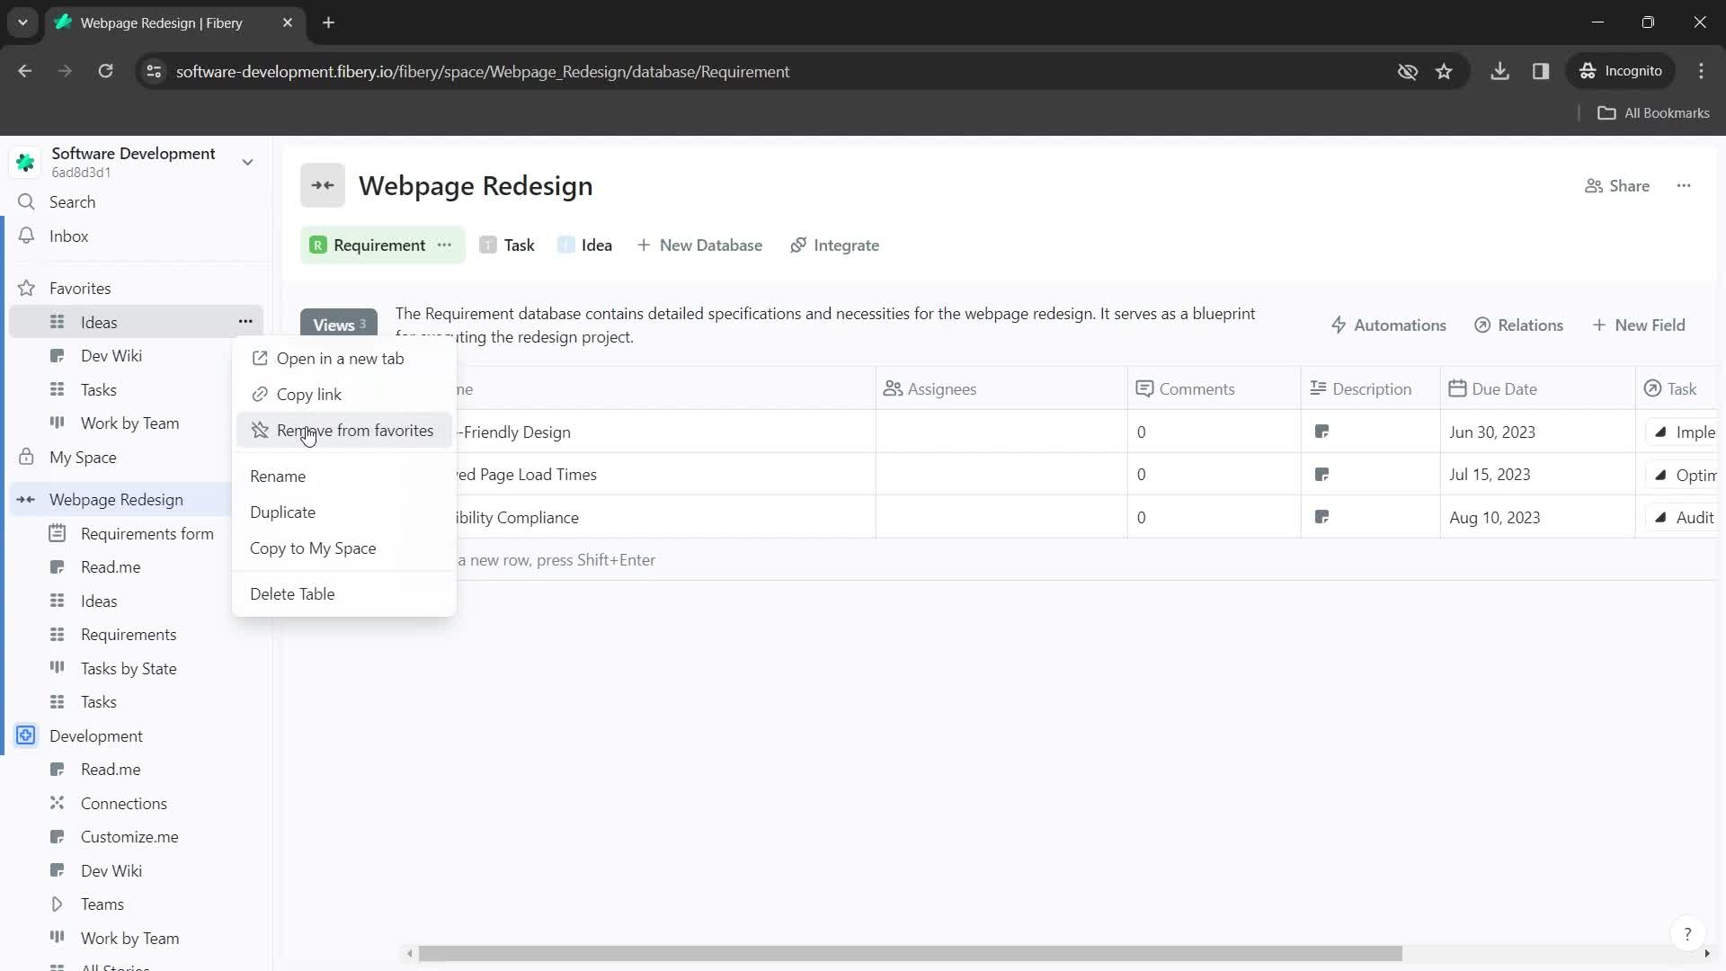Click the Views button with count badge

tap(338, 324)
